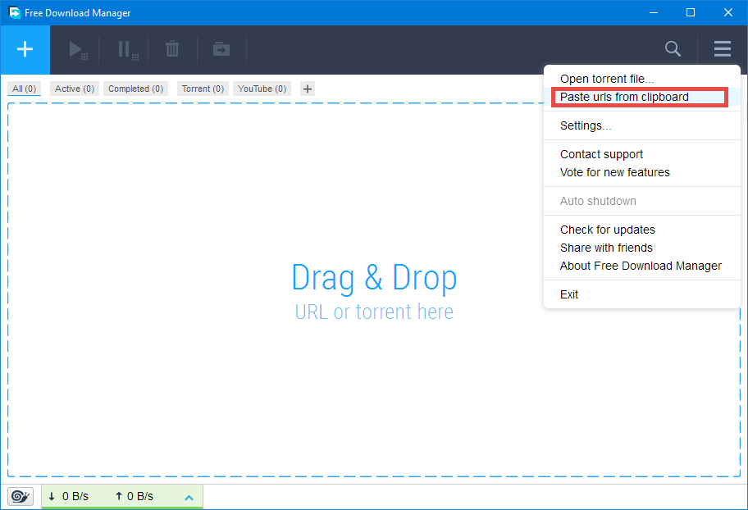The width and height of the screenshot is (748, 510).
Task: Expand the speed panel with the chevron
Action: coord(189,498)
